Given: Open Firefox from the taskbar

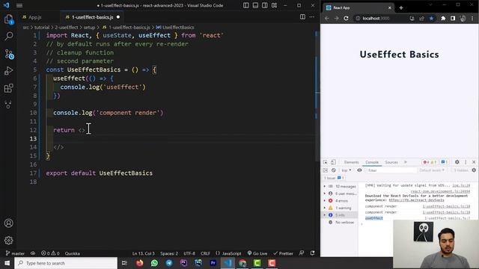Looking at the screenshot, I should 140,263.
